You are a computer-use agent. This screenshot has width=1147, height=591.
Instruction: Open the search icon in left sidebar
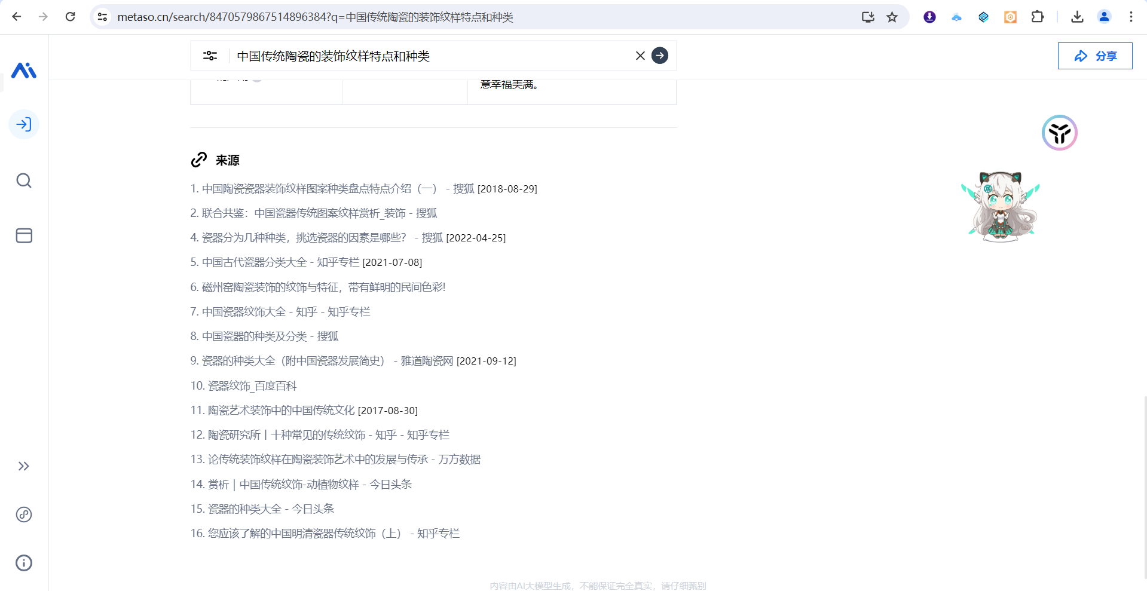point(24,180)
